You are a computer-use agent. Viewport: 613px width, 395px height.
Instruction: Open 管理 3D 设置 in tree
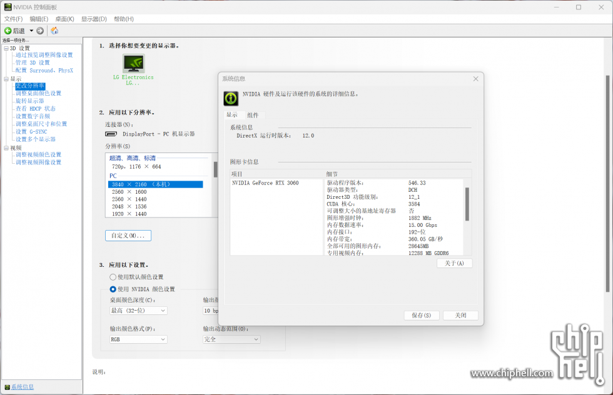33,62
